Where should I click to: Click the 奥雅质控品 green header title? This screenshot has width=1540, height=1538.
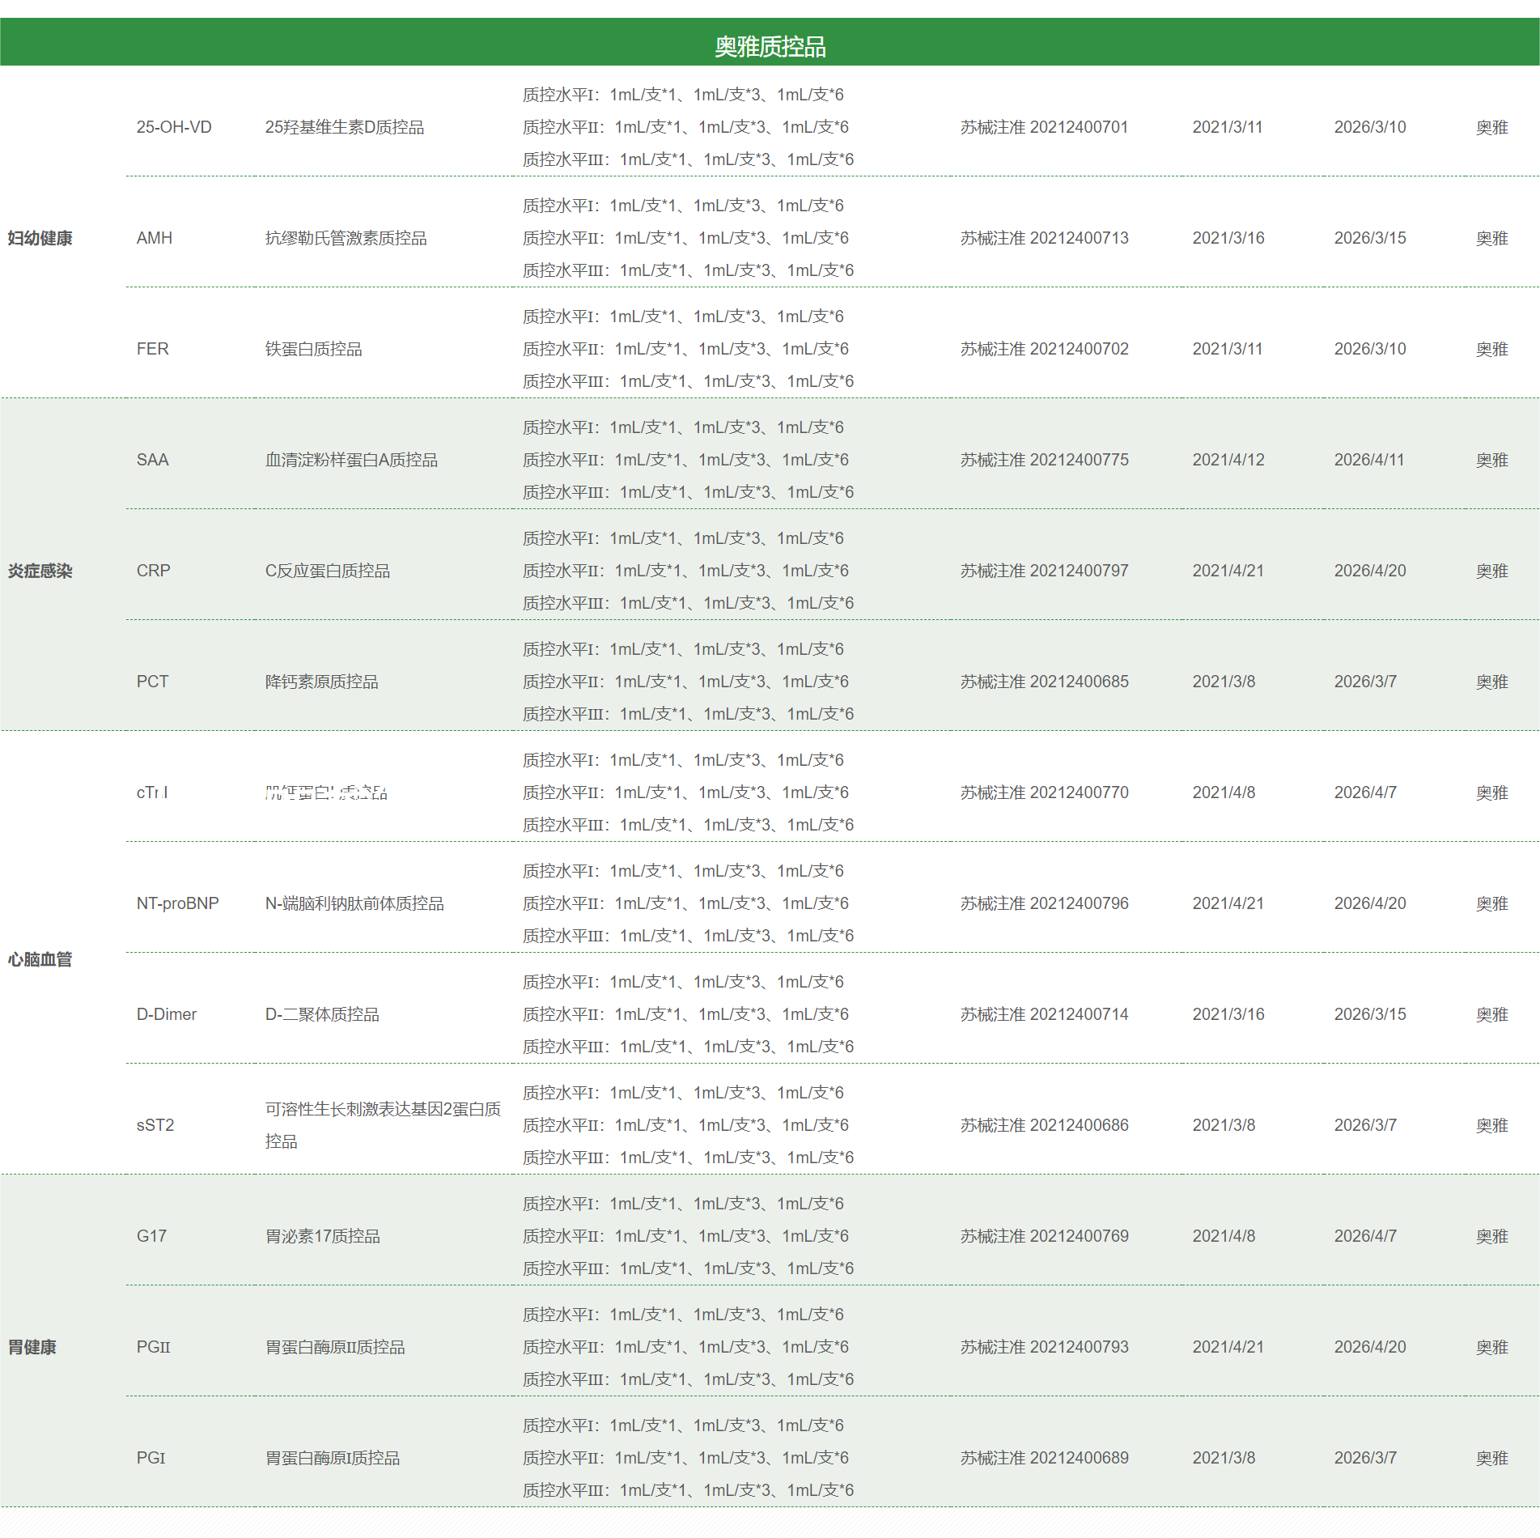(x=770, y=47)
